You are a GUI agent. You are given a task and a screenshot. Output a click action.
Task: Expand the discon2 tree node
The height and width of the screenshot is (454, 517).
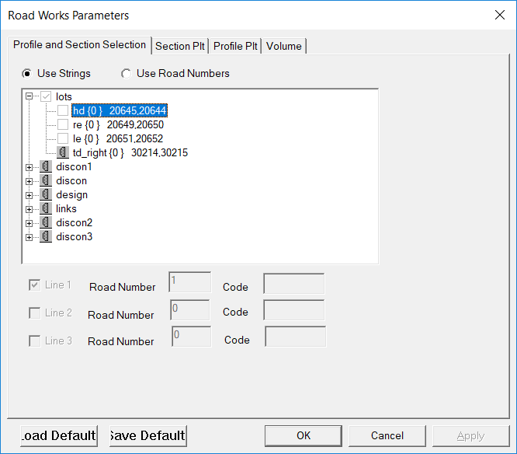click(x=29, y=223)
